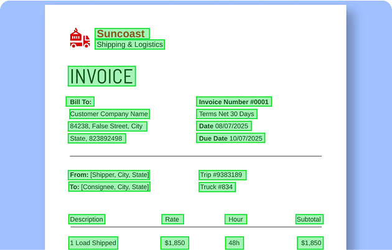Select the Due Date 10/07/2025 text
The width and height of the screenshot is (392, 250).
coord(230,138)
